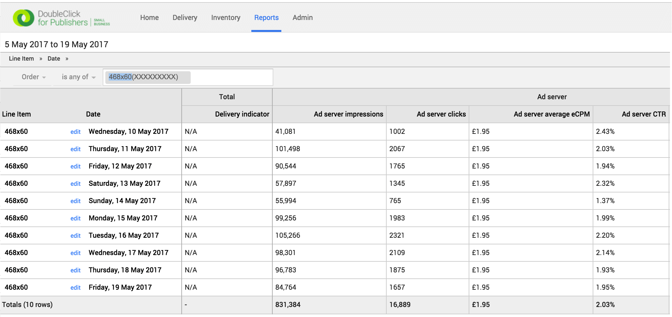Open the Order filter dropdown
672x317 pixels.
[33, 77]
